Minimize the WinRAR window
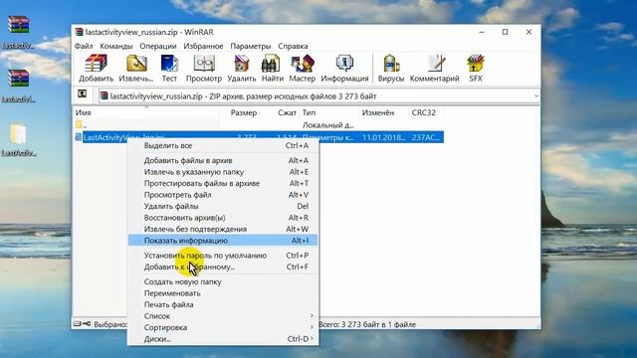Image resolution: width=637 pixels, height=358 pixels. click(482, 32)
